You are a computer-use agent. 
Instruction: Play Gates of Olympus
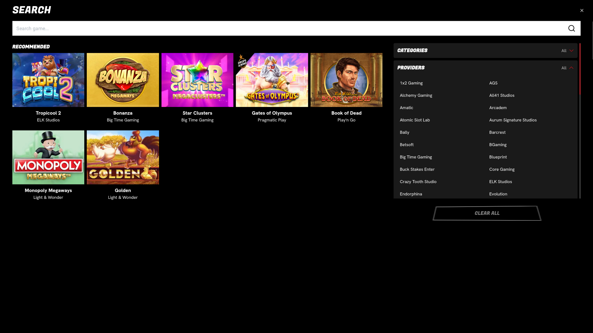[272, 80]
